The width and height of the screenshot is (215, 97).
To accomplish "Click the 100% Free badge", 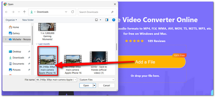I will [179, 56].
